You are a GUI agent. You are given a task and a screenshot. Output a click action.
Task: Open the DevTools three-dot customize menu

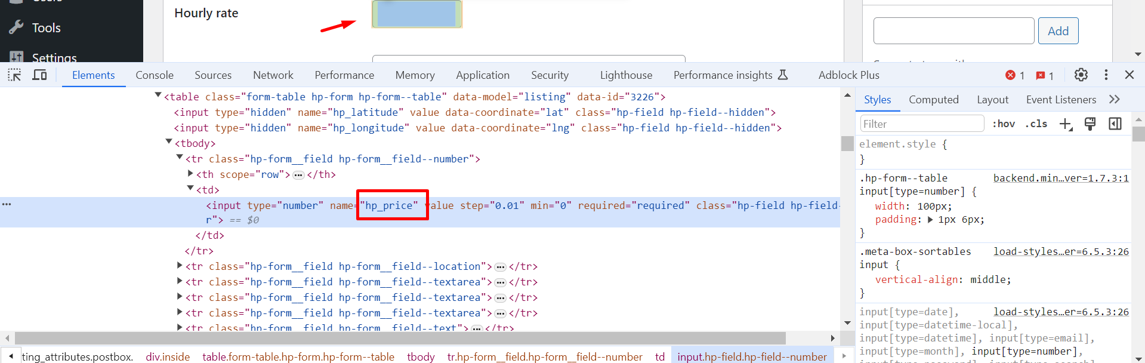[x=1106, y=75]
